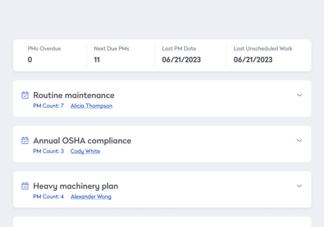Click the calendar icon beside Heavy machinery plan
324x227 pixels.
25,186
